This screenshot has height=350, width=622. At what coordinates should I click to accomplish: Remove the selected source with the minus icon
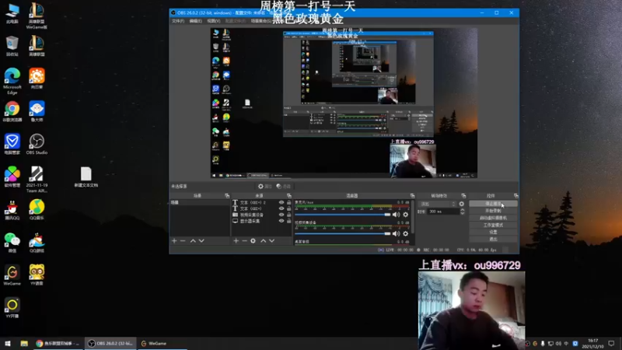[244, 241]
